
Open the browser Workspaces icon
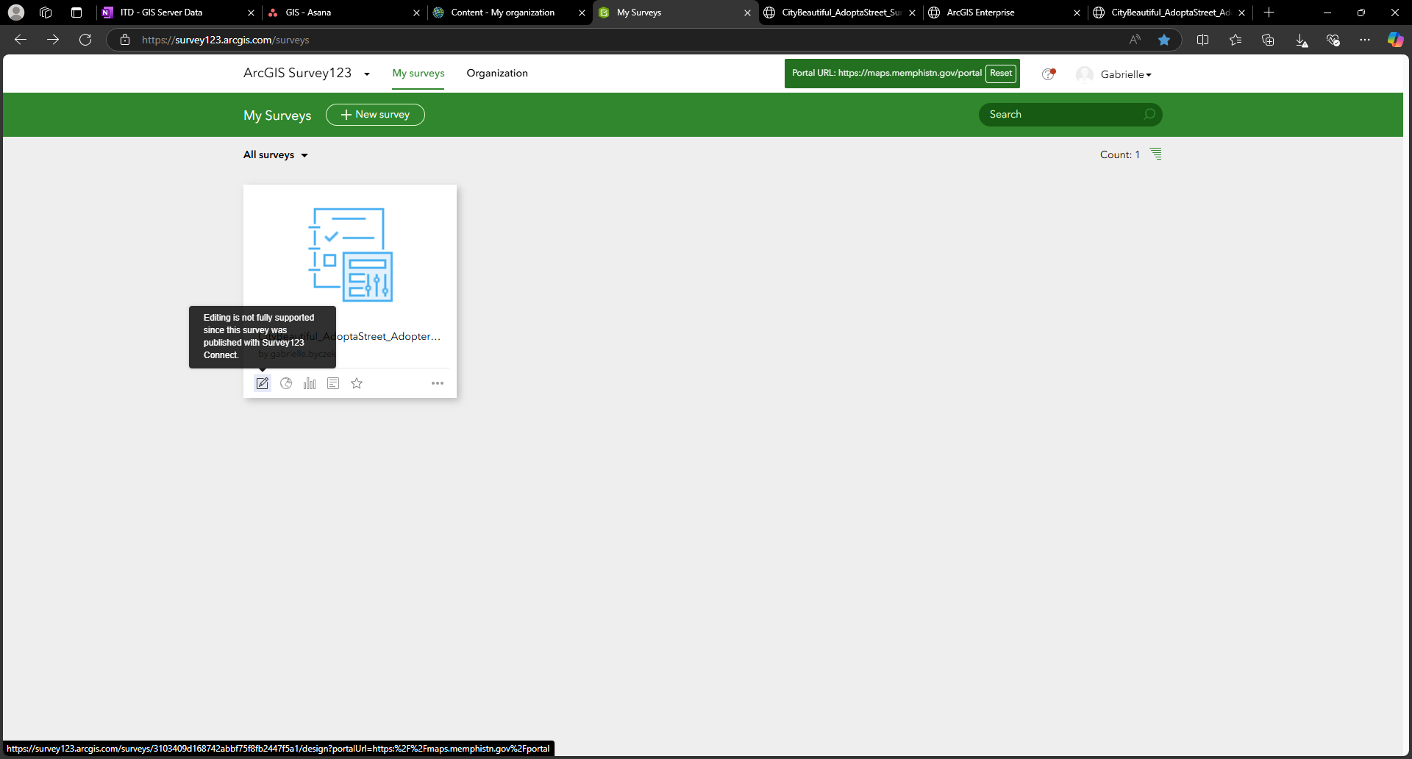[46, 13]
